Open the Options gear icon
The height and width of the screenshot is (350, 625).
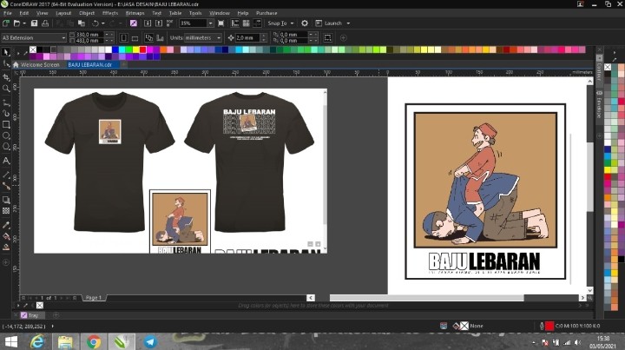coord(305,23)
